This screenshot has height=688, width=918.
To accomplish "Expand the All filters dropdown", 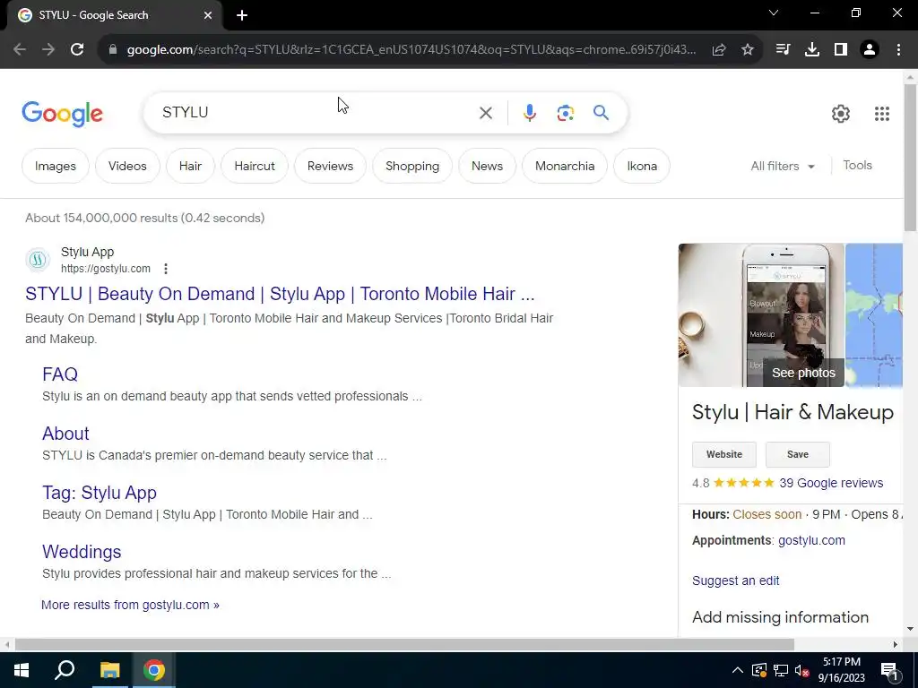I will pyautogui.click(x=783, y=166).
